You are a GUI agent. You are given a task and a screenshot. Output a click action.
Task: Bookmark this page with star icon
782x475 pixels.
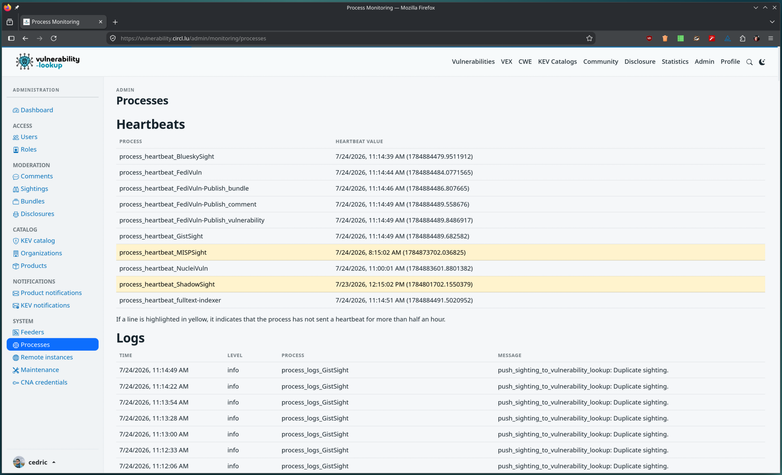[x=589, y=38]
